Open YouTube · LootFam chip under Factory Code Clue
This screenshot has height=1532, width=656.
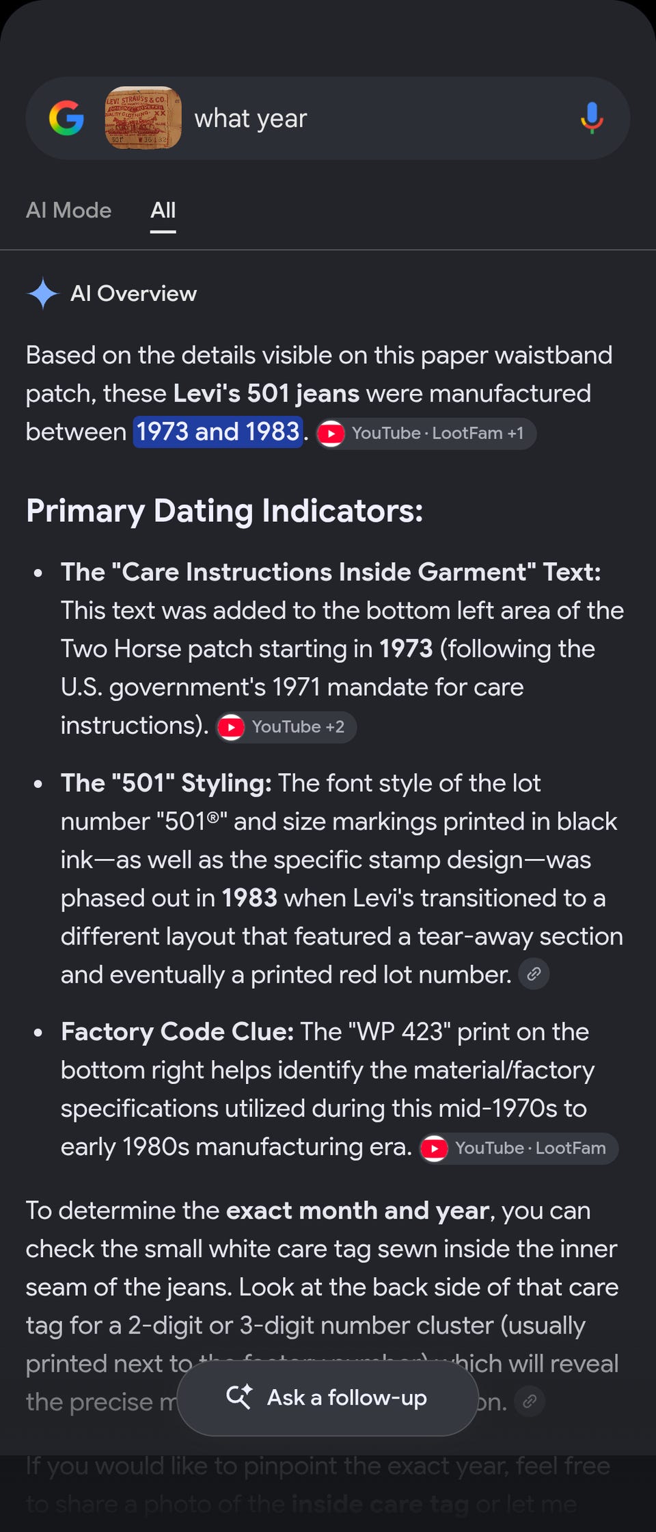pyautogui.click(x=519, y=1148)
